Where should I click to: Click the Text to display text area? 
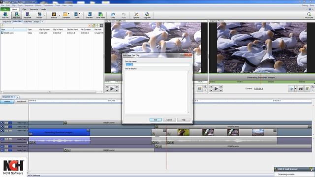(x=156, y=92)
